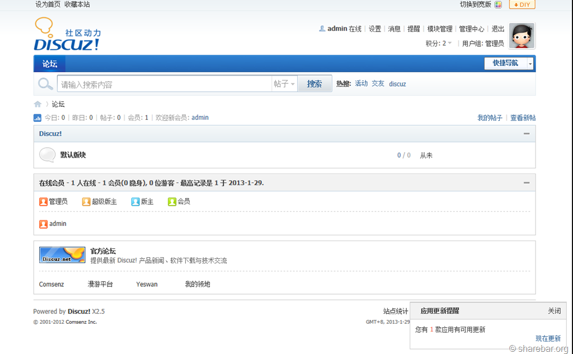Click 现在更新 in update notice
The height and width of the screenshot is (354, 573).
547,338
